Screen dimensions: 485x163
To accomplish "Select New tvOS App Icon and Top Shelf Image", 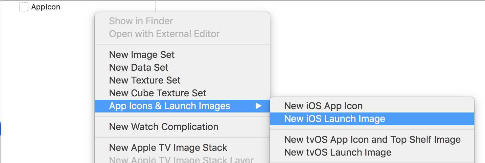I will pyautogui.click(x=372, y=139).
